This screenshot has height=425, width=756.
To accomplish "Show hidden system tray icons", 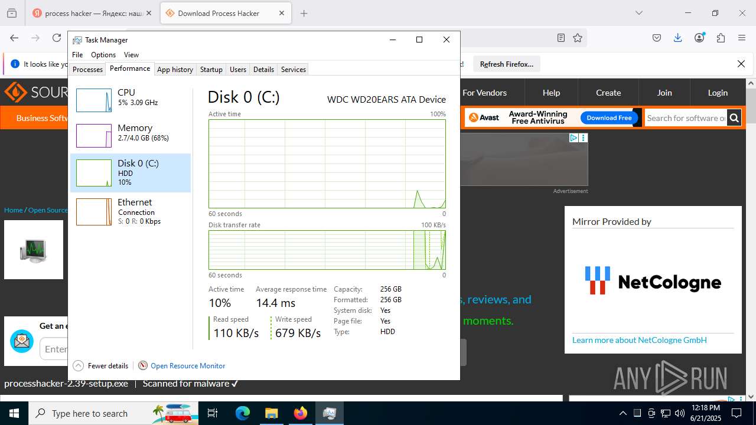I will [623, 413].
